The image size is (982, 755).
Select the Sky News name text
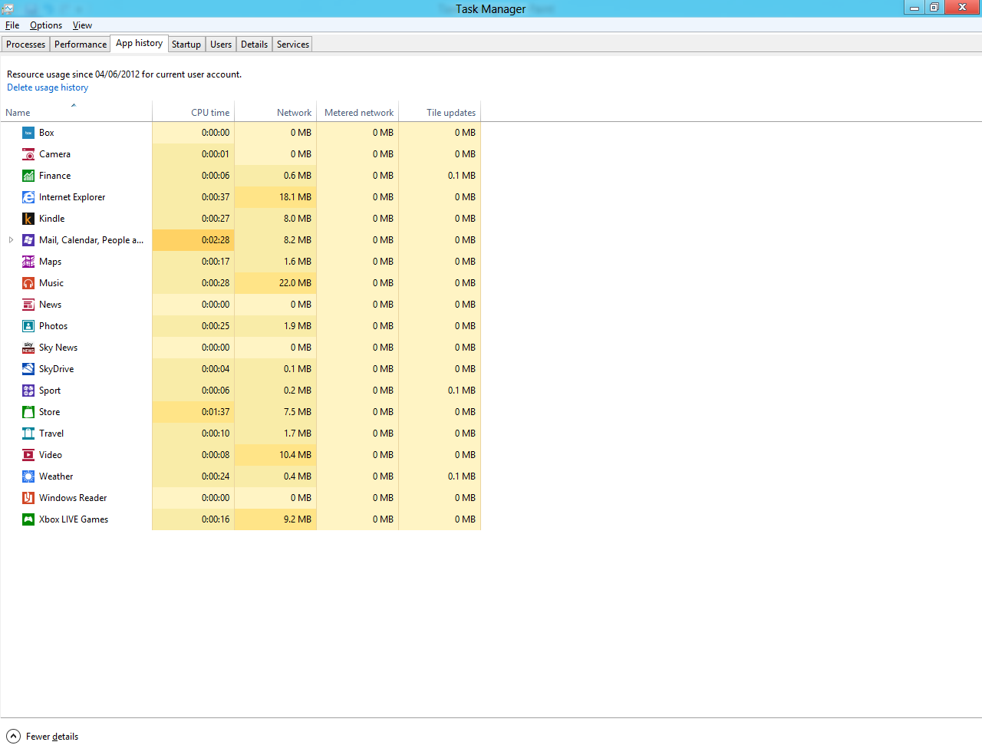coord(58,348)
